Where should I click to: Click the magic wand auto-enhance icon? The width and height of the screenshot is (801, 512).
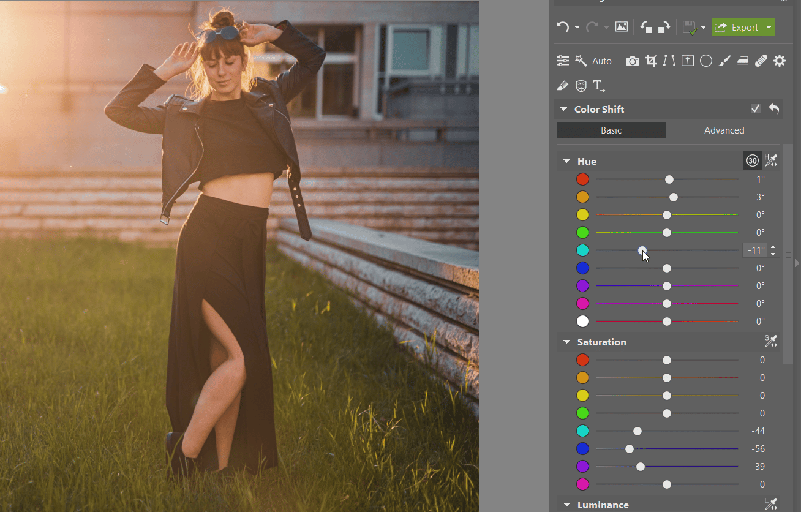point(581,61)
